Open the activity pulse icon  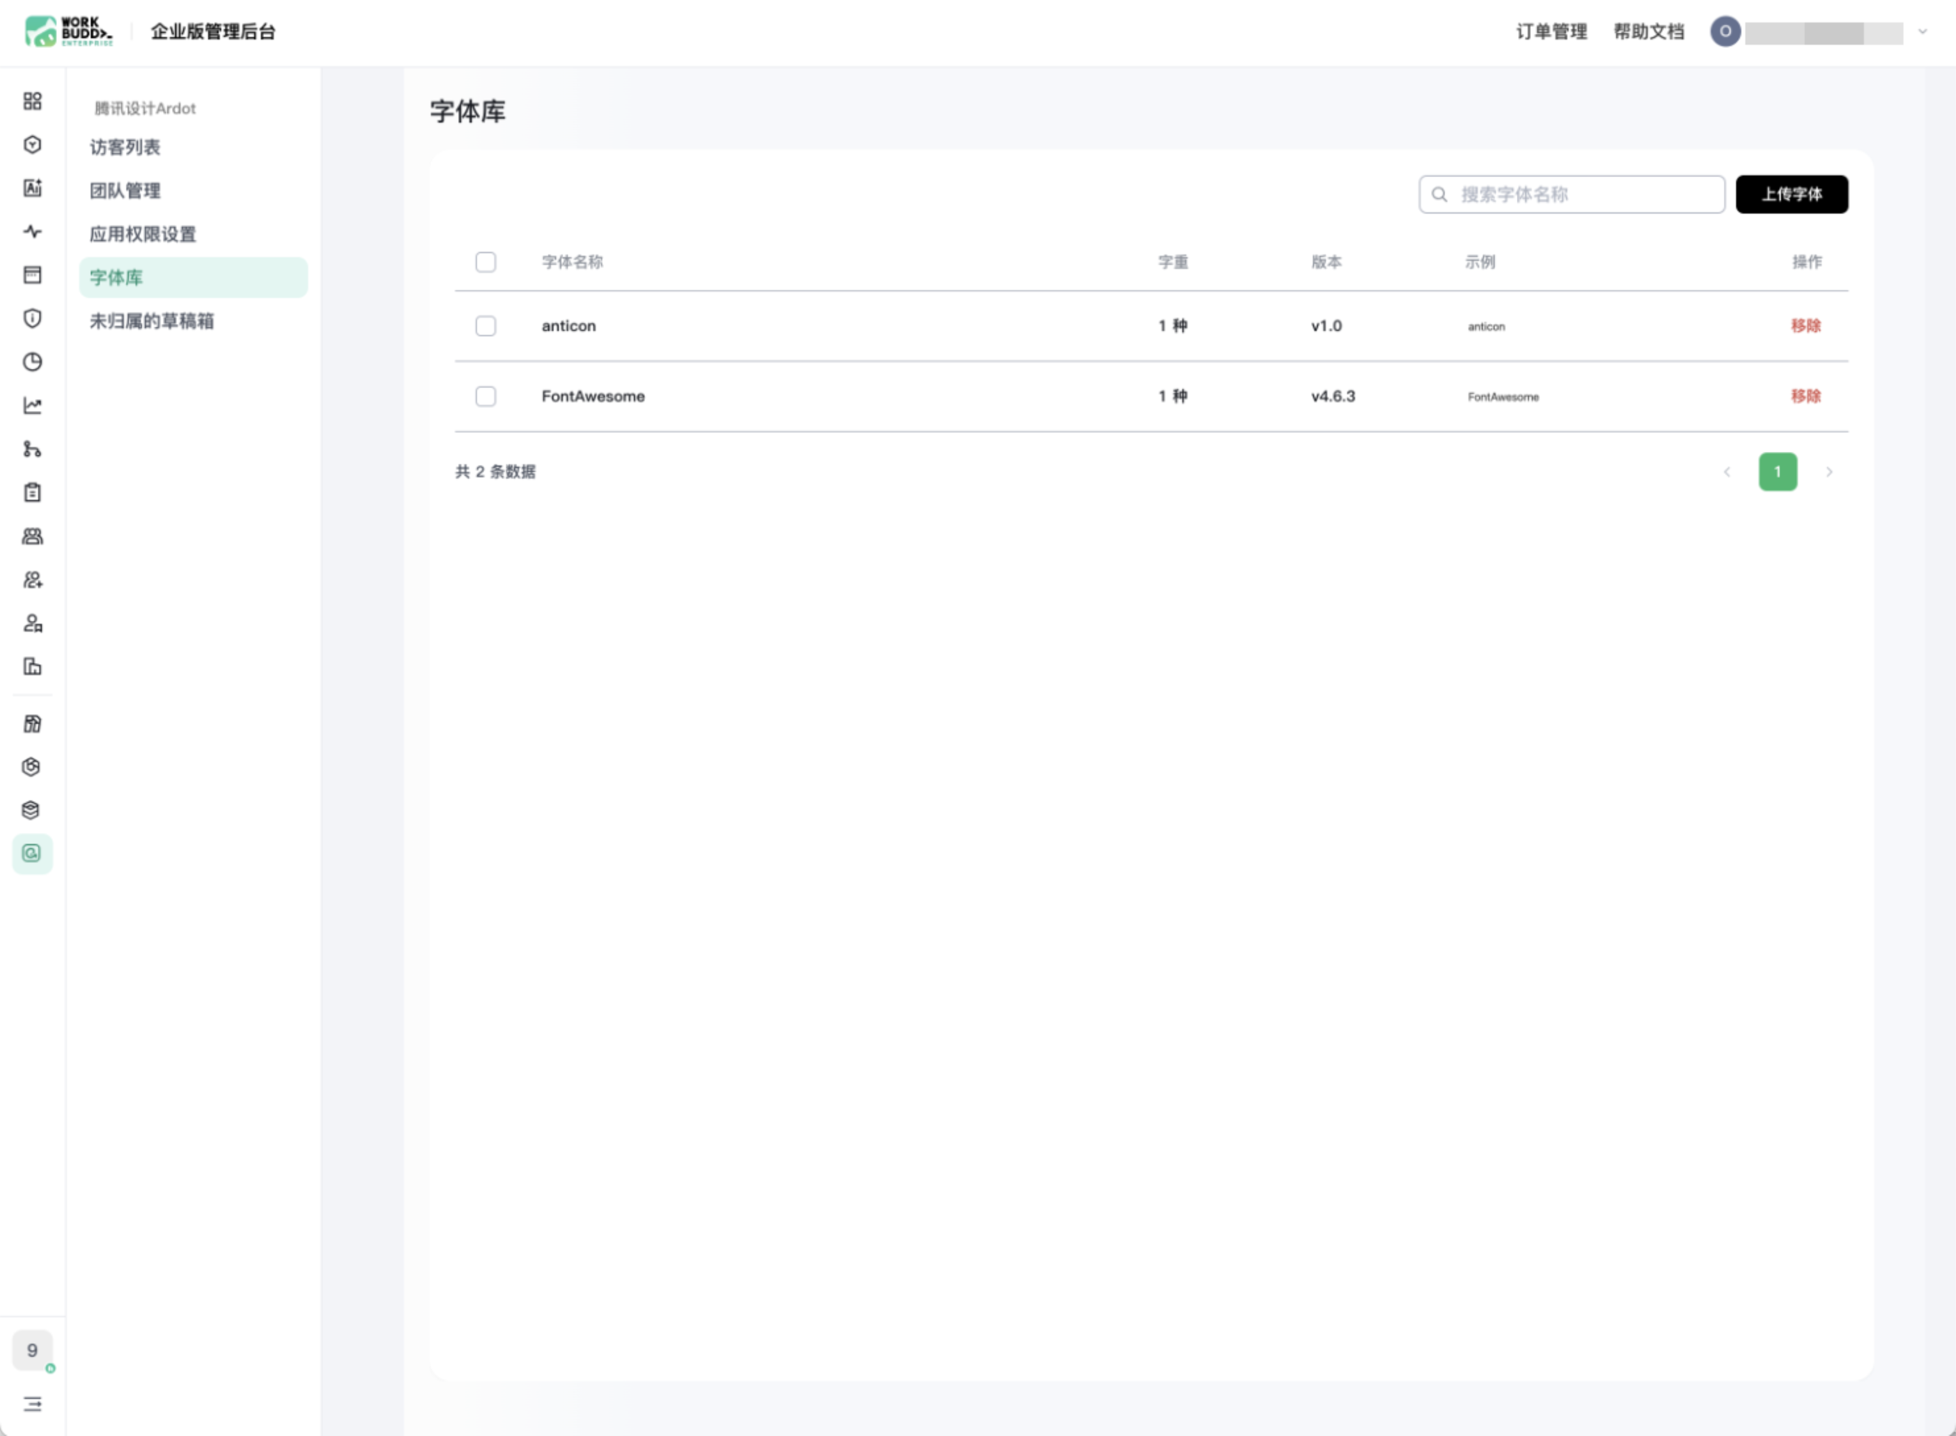point(32,231)
